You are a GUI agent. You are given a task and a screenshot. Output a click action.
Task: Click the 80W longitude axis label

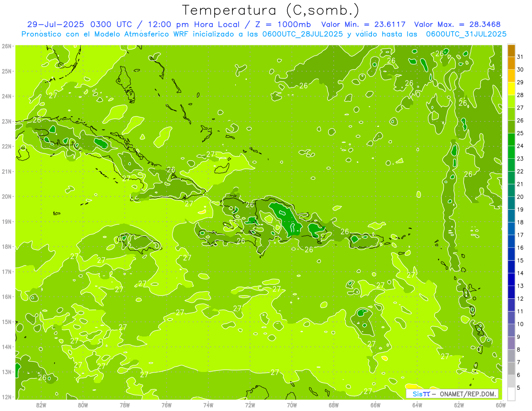pyautogui.click(x=83, y=405)
